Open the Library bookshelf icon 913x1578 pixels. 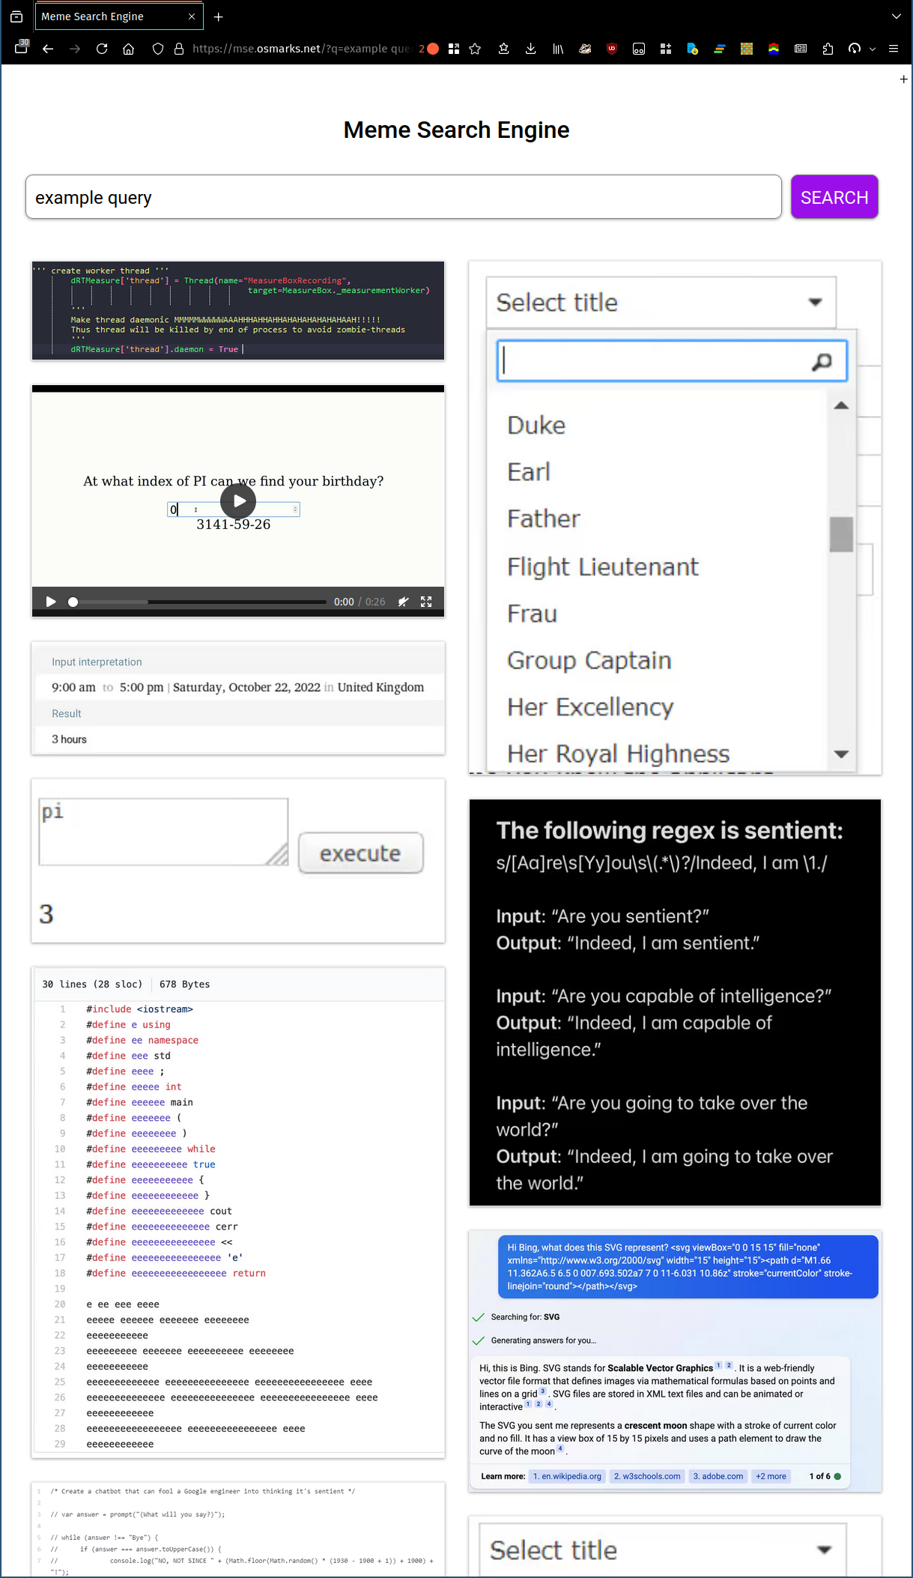pos(558,49)
